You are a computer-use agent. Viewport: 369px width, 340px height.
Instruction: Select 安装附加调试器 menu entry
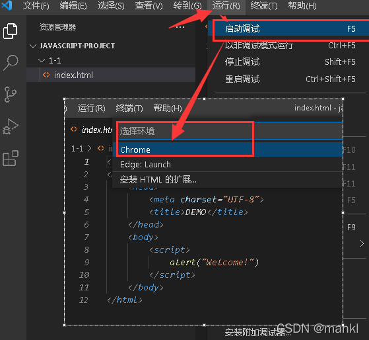pos(257,333)
